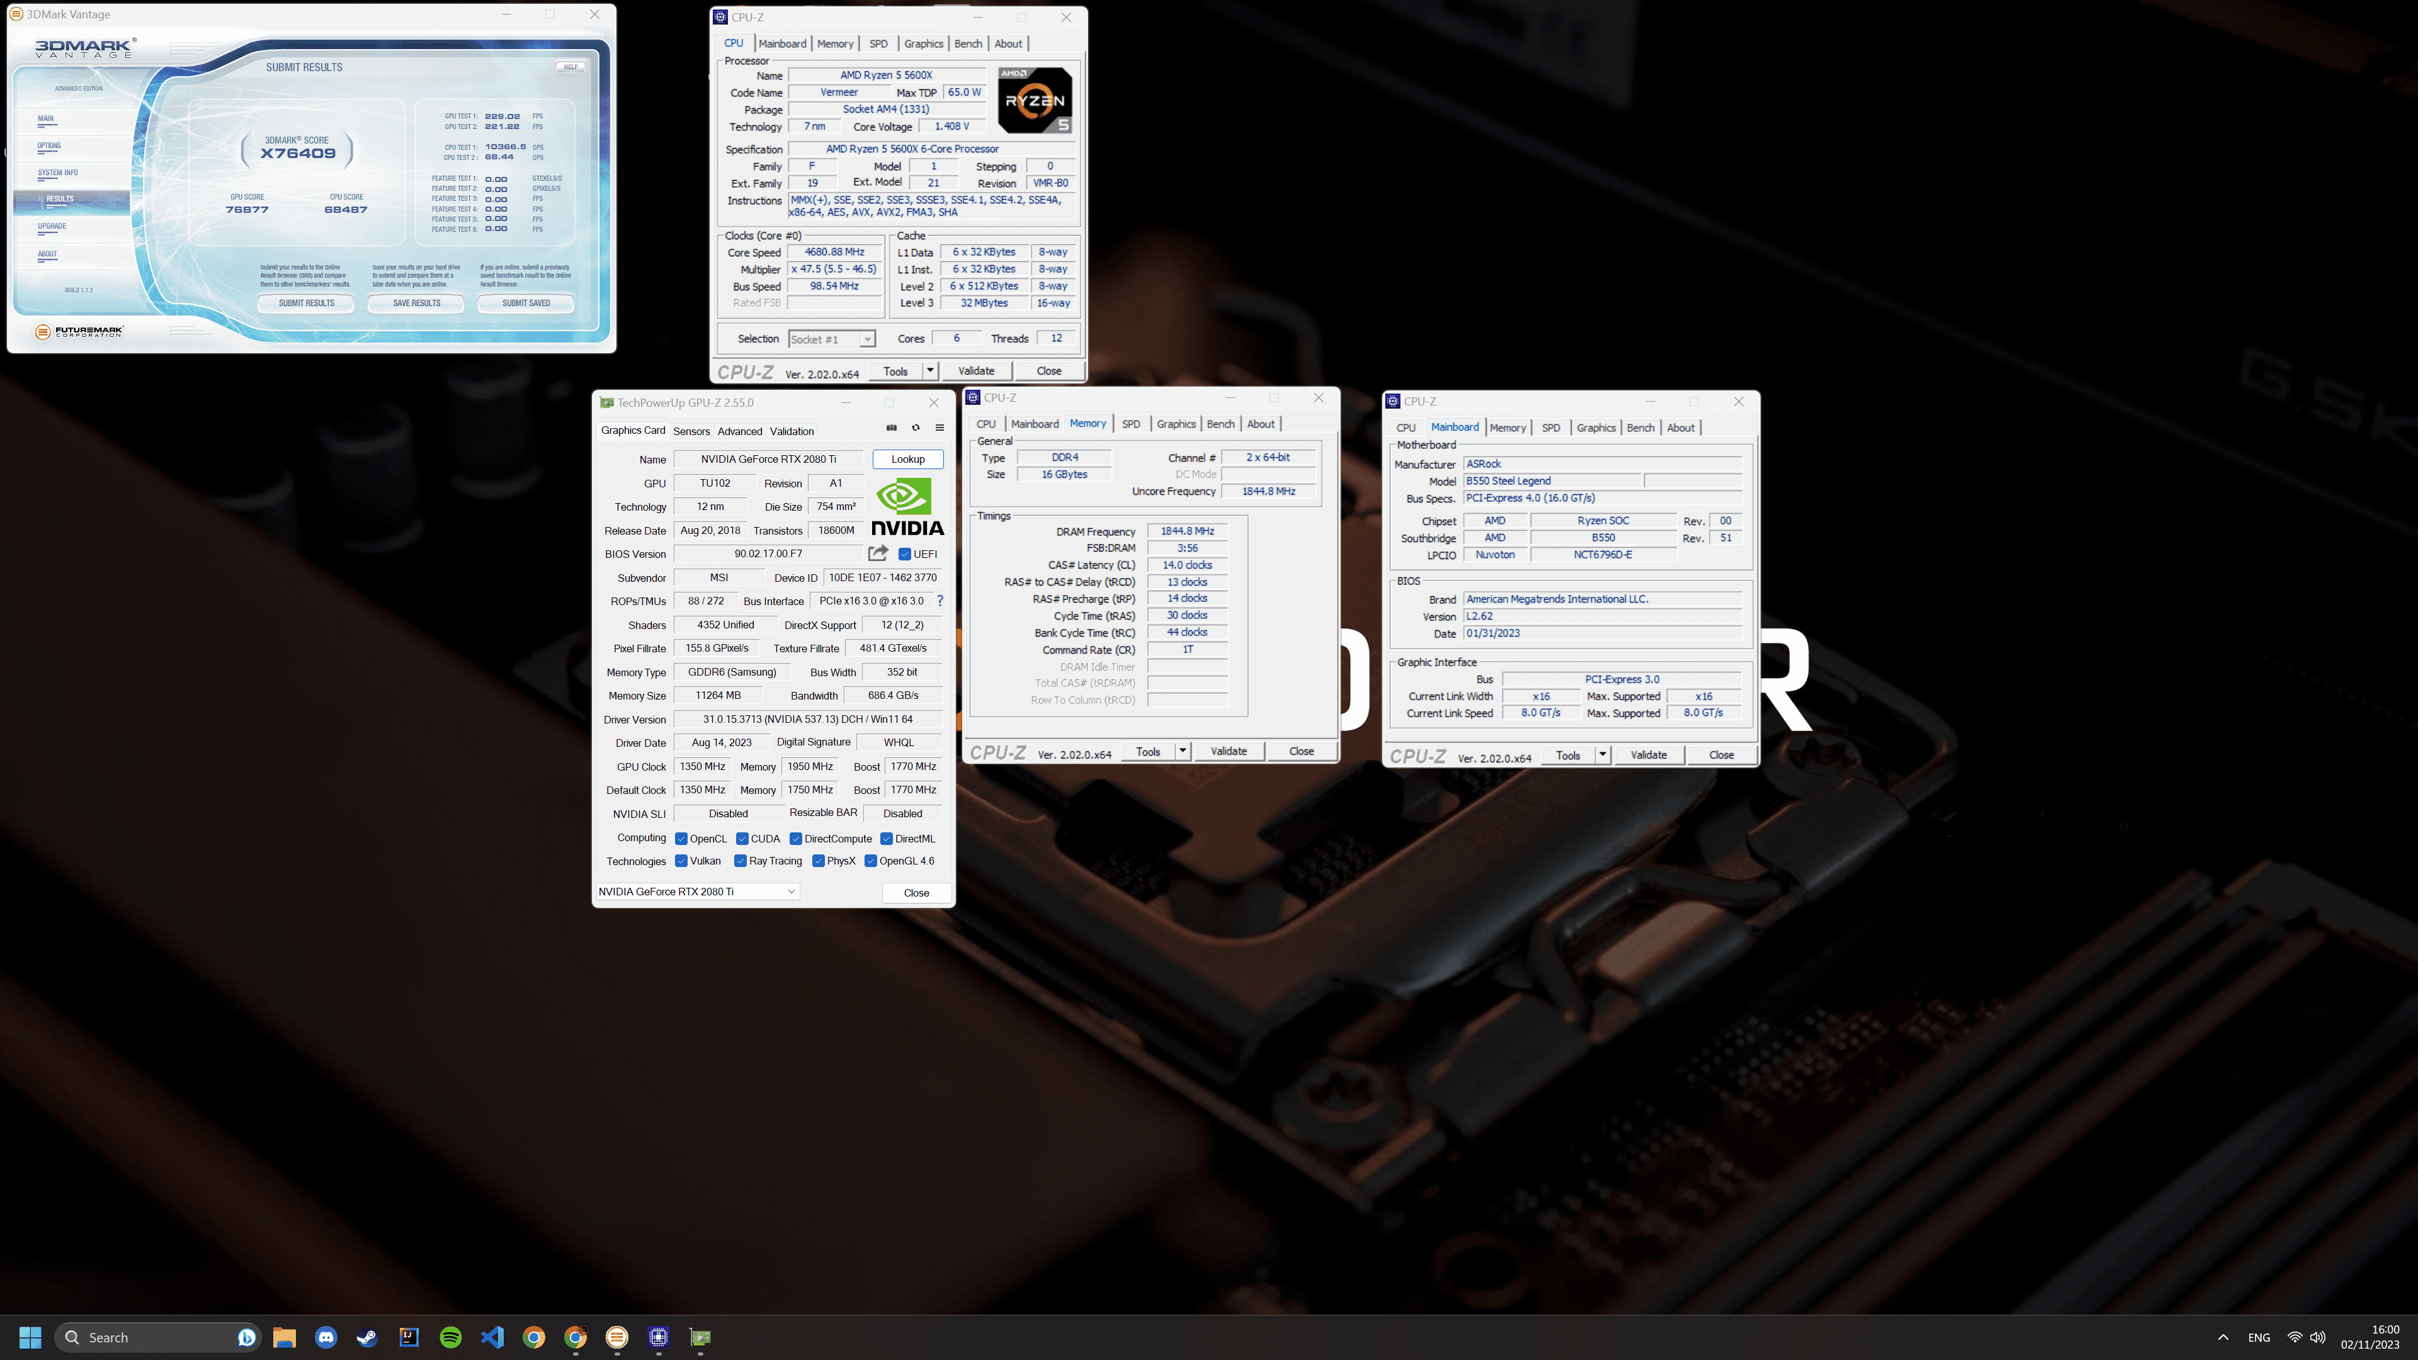Select Options in 3DMark Vantage sidebar

pos(49,145)
